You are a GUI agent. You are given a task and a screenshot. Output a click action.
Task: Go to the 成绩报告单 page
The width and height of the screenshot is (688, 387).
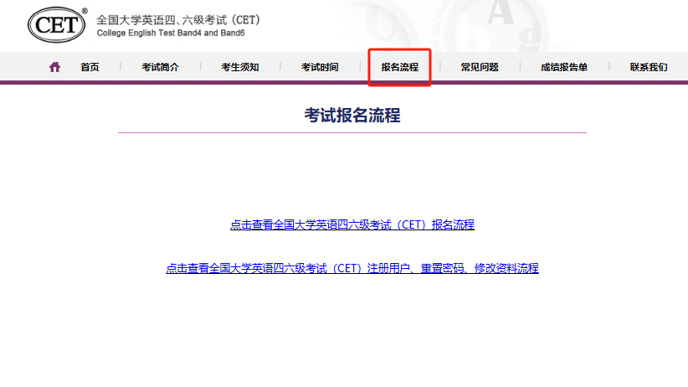click(x=563, y=67)
